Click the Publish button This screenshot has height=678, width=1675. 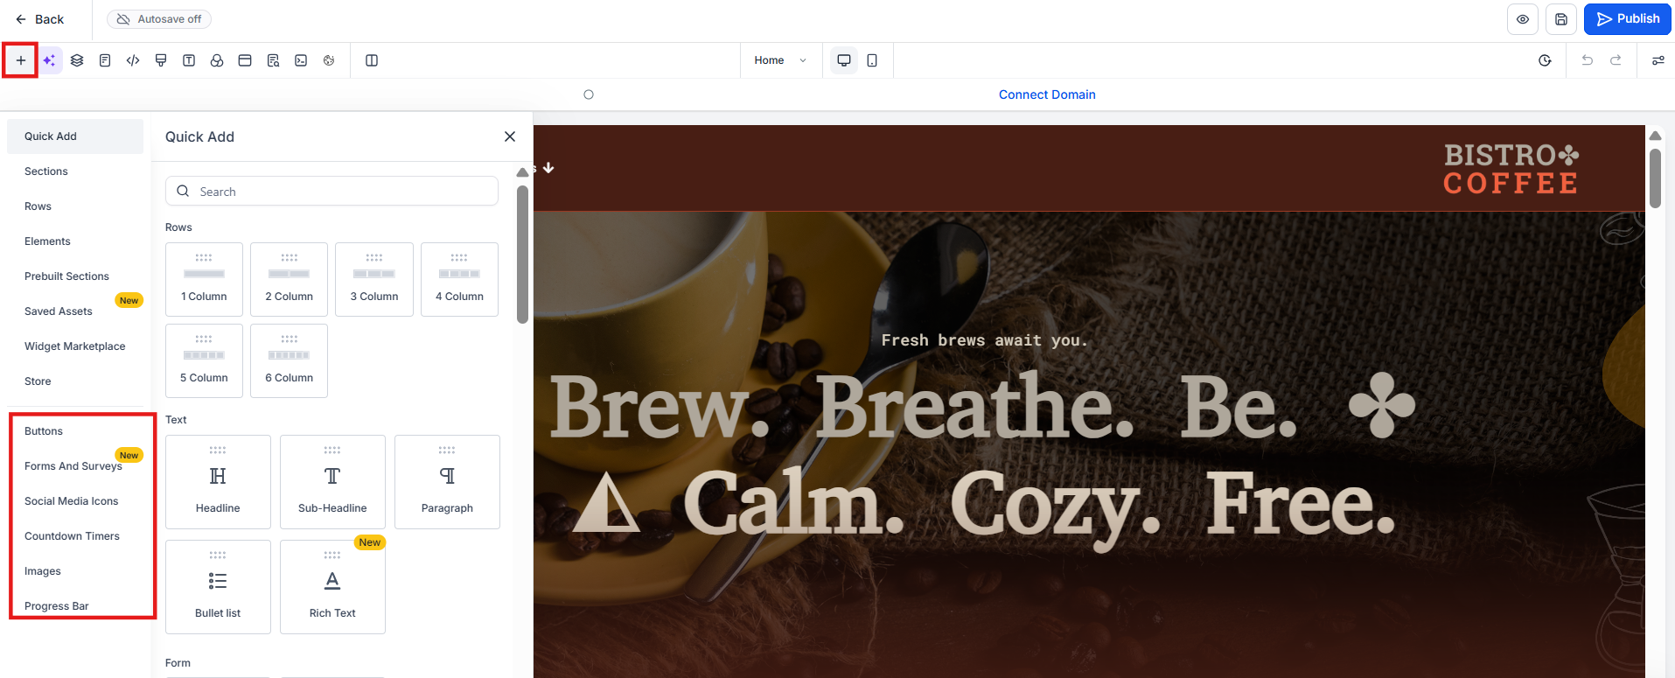pyautogui.click(x=1627, y=19)
